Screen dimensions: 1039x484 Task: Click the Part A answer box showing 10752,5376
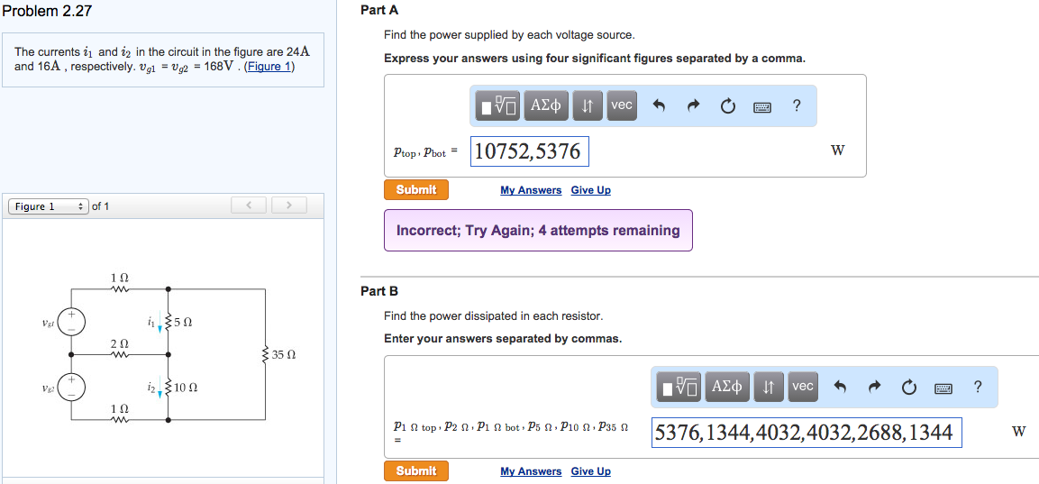pos(530,151)
